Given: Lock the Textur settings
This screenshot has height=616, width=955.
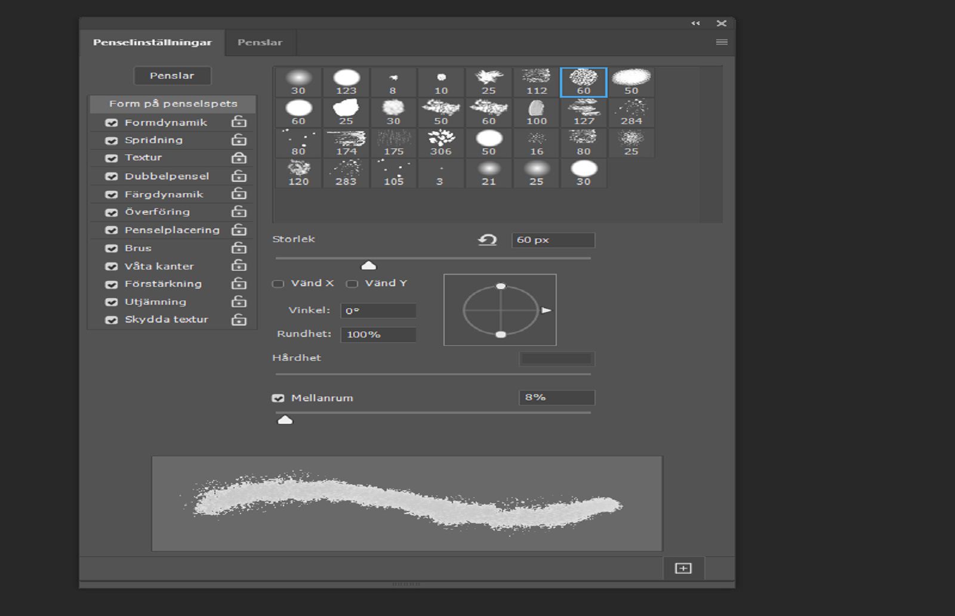Looking at the screenshot, I should 238,158.
